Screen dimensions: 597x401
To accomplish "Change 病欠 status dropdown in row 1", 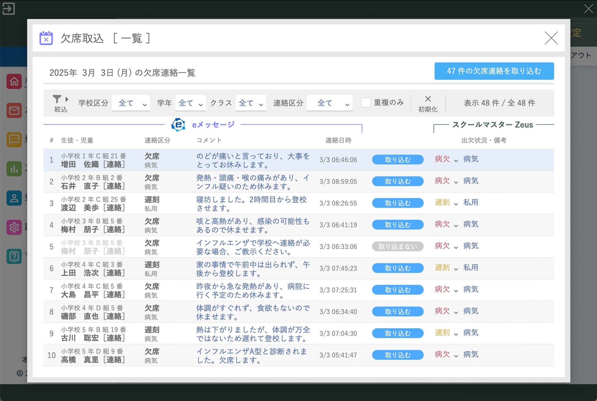I will tap(446, 159).
